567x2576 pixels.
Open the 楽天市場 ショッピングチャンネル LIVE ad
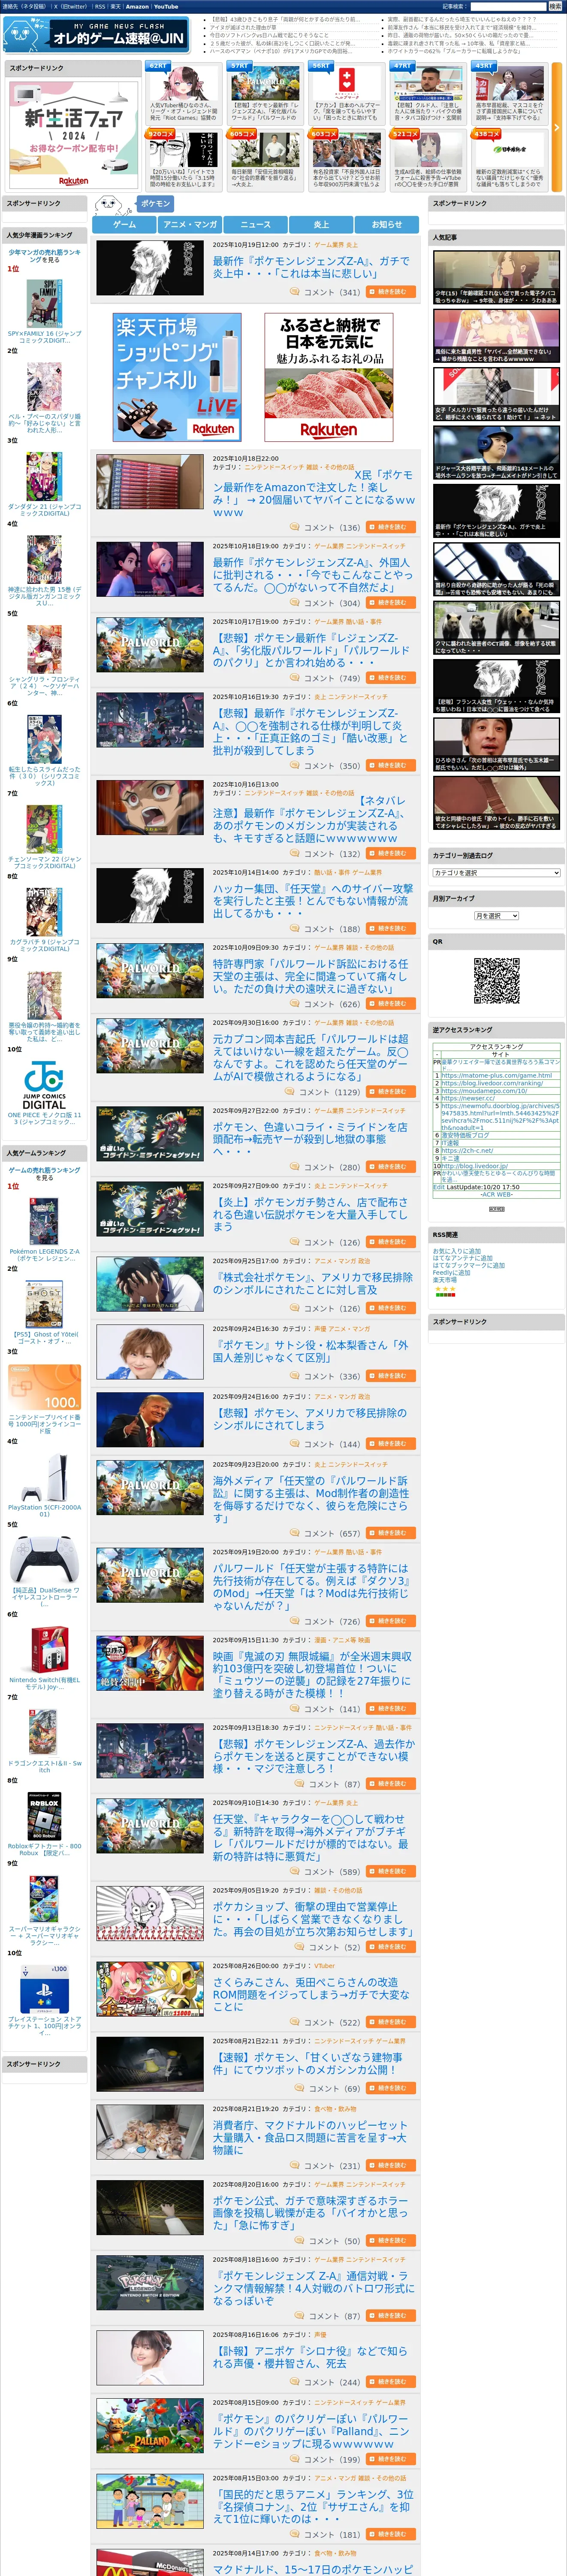click(x=177, y=377)
